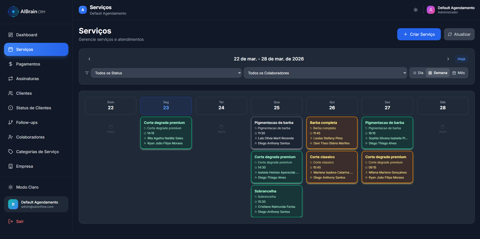The image size is (480, 239).
Task: Go to next week with right chevron
Action: 448,59
